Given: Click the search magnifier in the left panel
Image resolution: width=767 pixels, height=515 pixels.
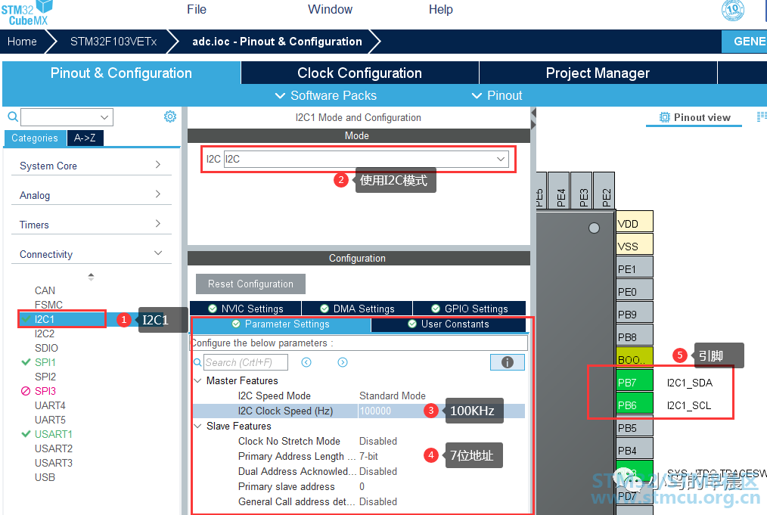Looking at the screenshot, I should [13, 116].
